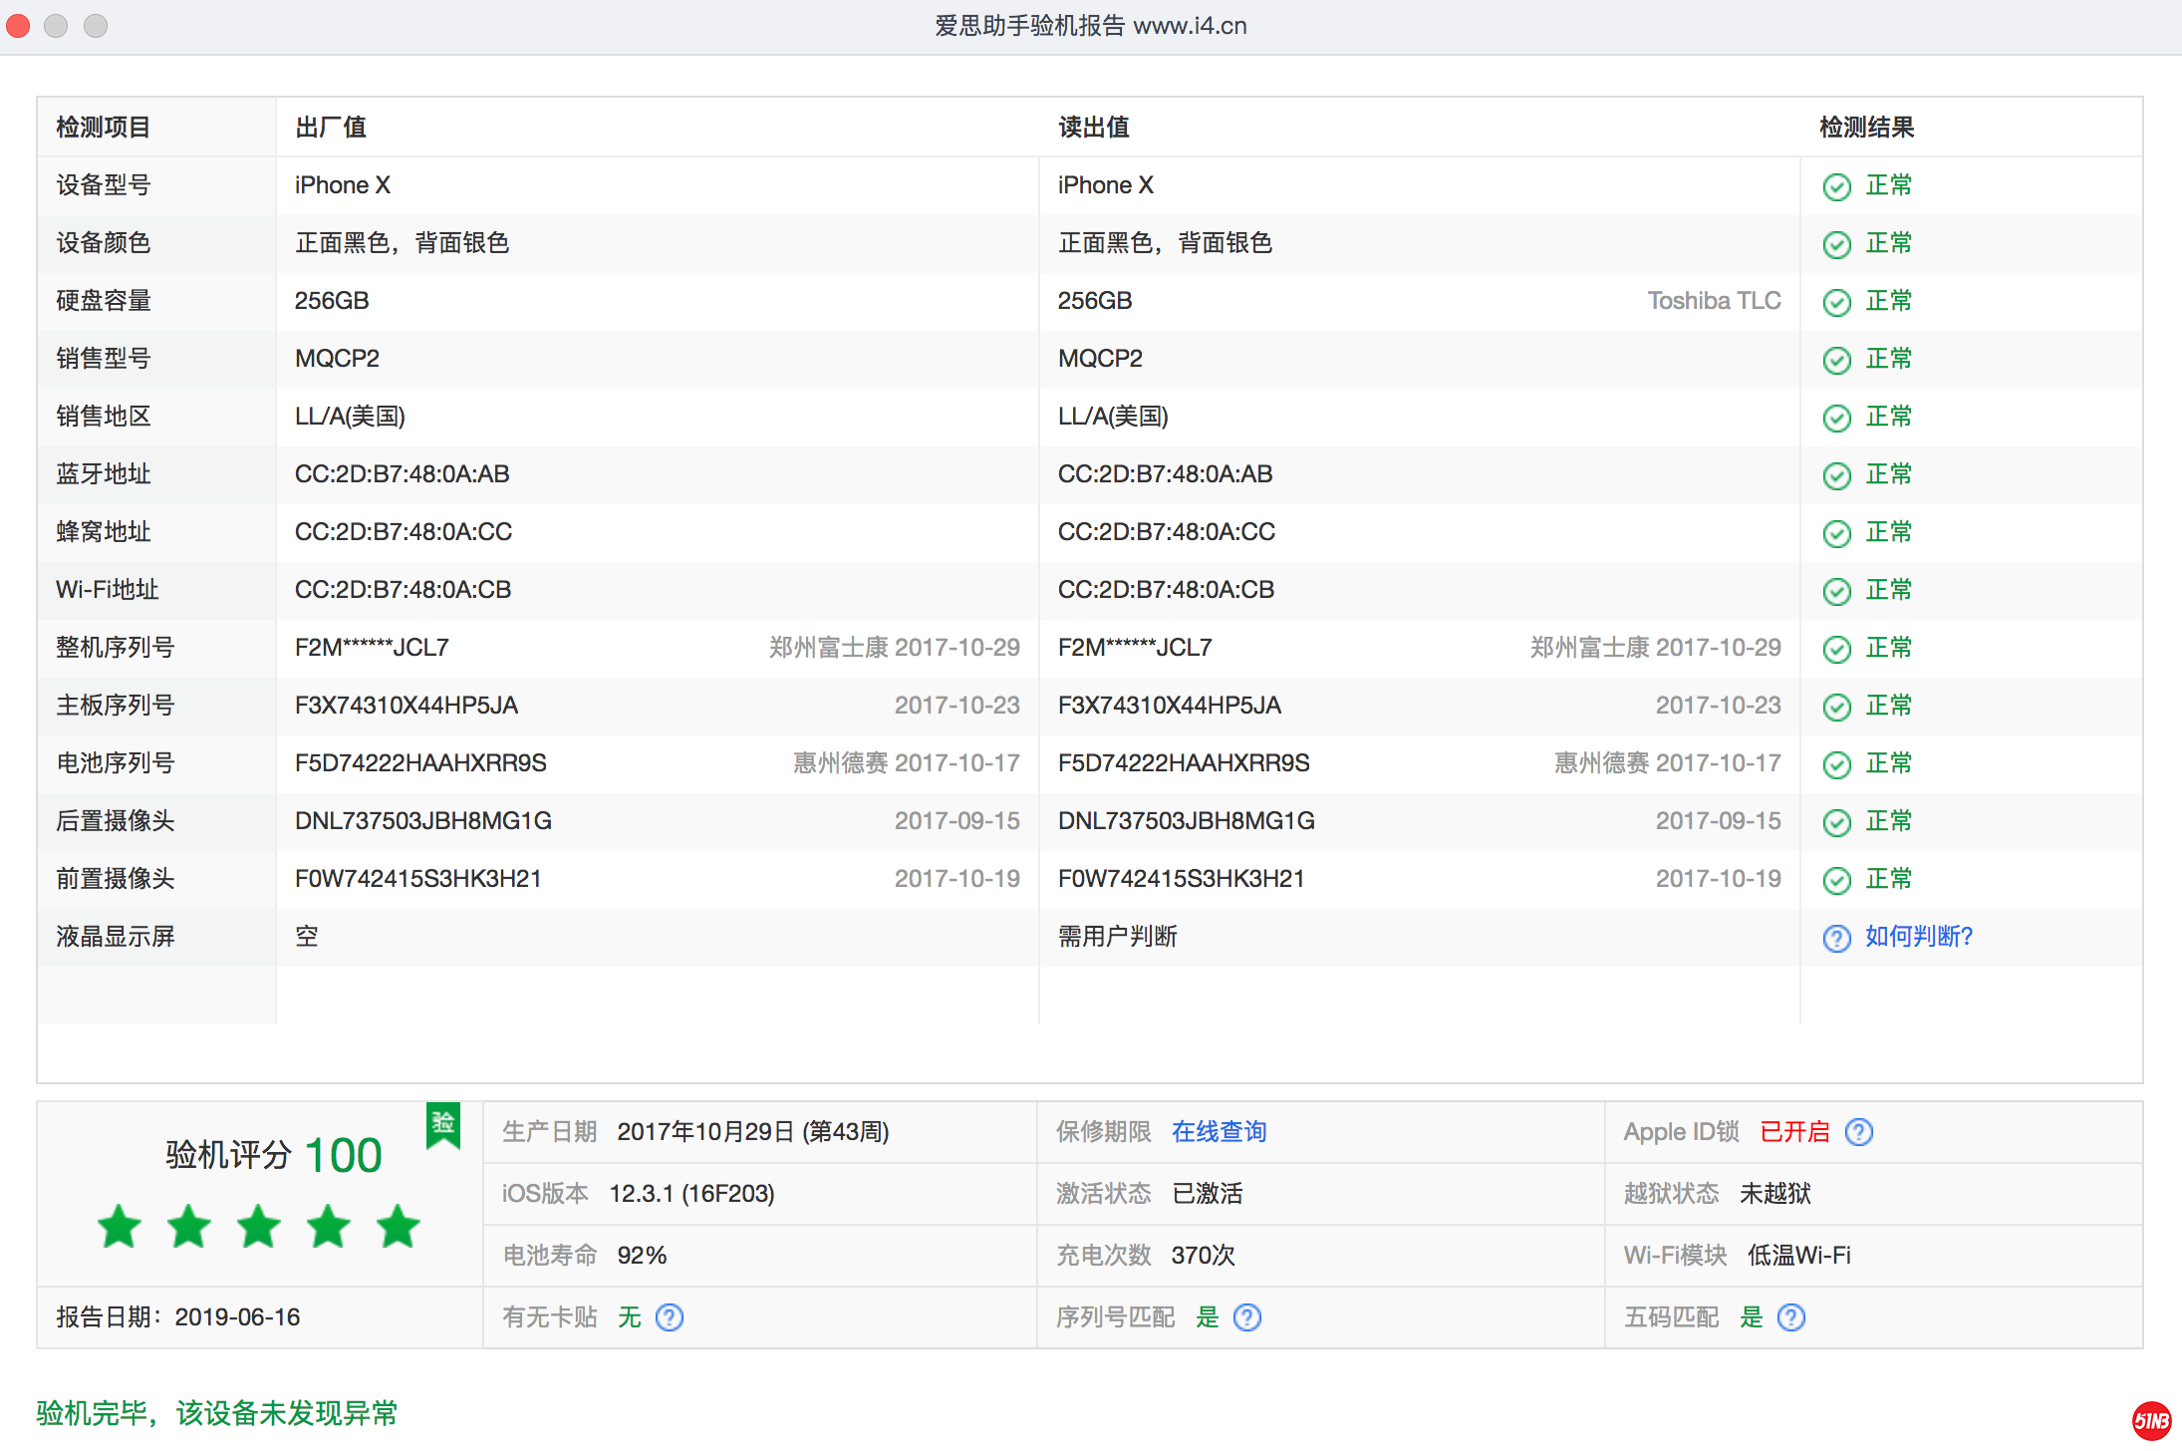Click the question mark icon next to 有无卡贴 无
The height and width of the screenshot is (1451, 2182).
(x=670, y=1317)
